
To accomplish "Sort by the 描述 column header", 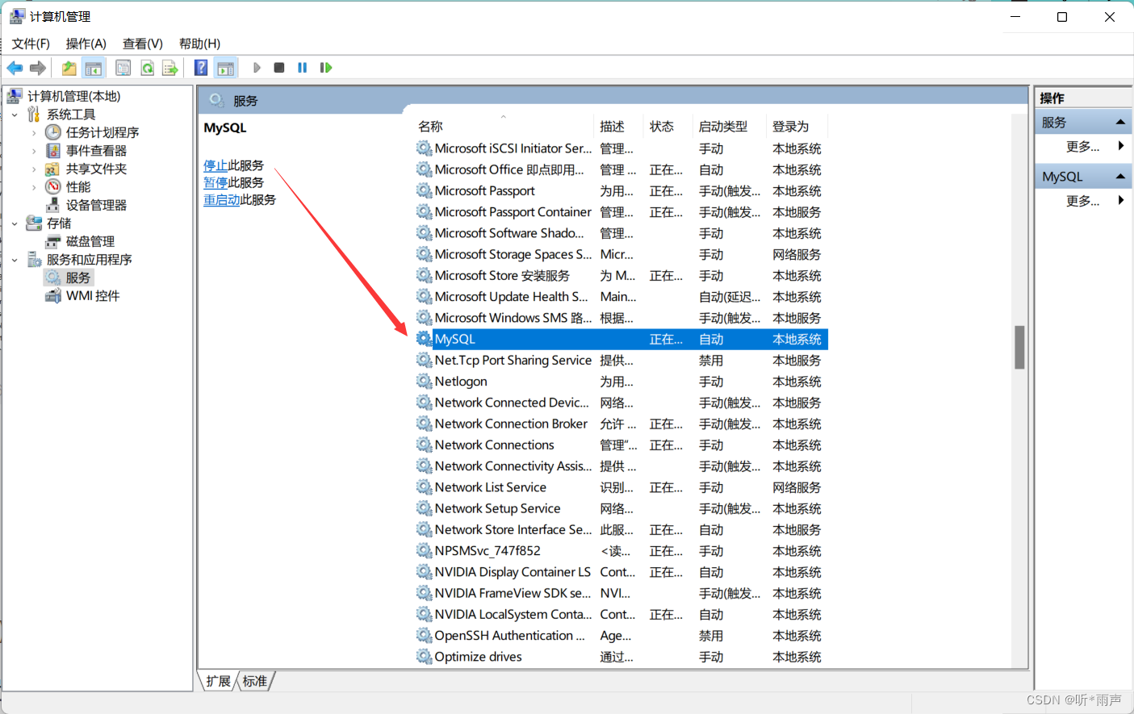I will click(x=619, y=127).
